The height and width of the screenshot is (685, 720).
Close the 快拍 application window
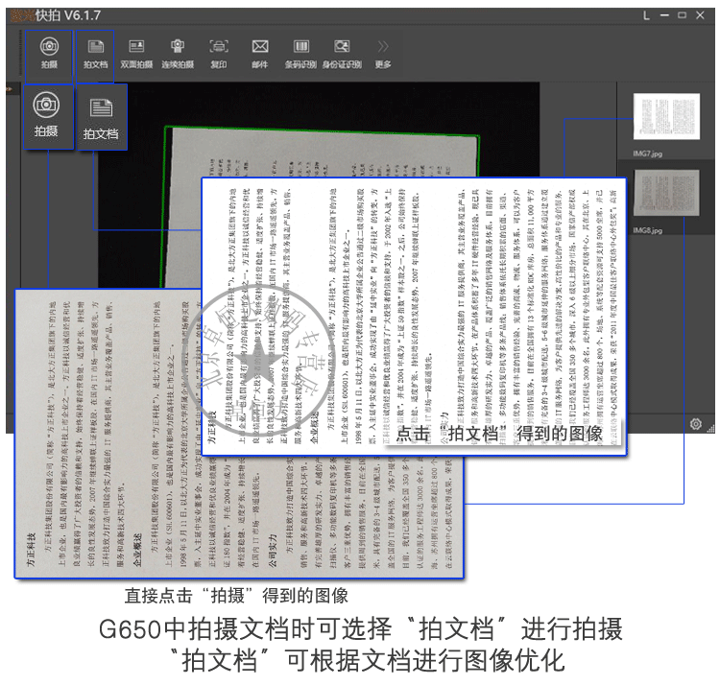click(x=700, y=14)
